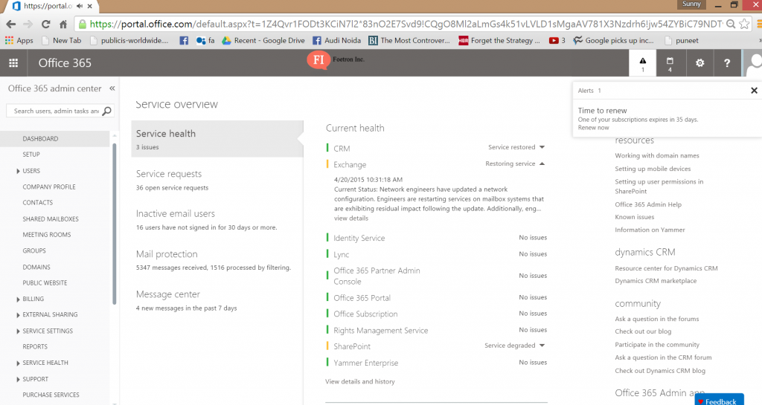Click the Feedback button
The image size is (762, 405).
pyautogui.click(x=720, y=400)
